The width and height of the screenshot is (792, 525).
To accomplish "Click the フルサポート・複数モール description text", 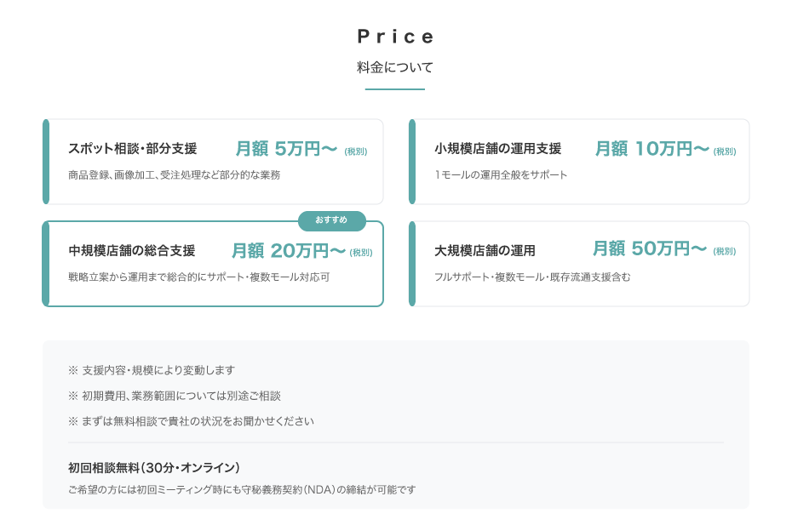I will (532, 277).
